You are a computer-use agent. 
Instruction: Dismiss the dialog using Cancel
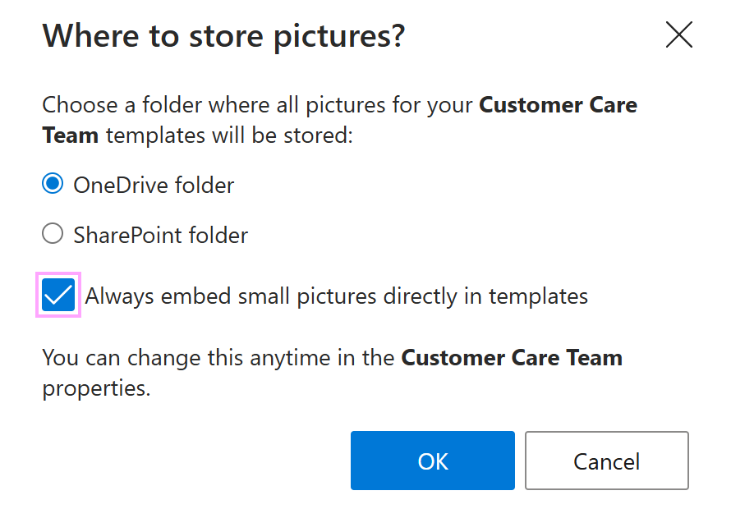[606, 461]
